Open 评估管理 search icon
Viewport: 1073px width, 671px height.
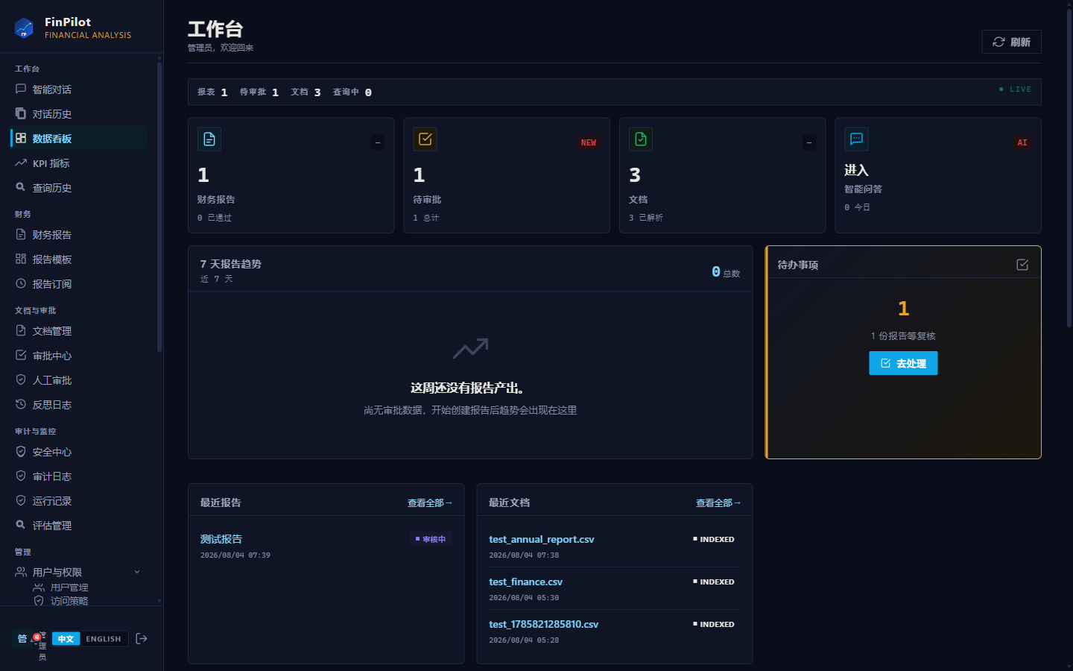coord(21,525)
